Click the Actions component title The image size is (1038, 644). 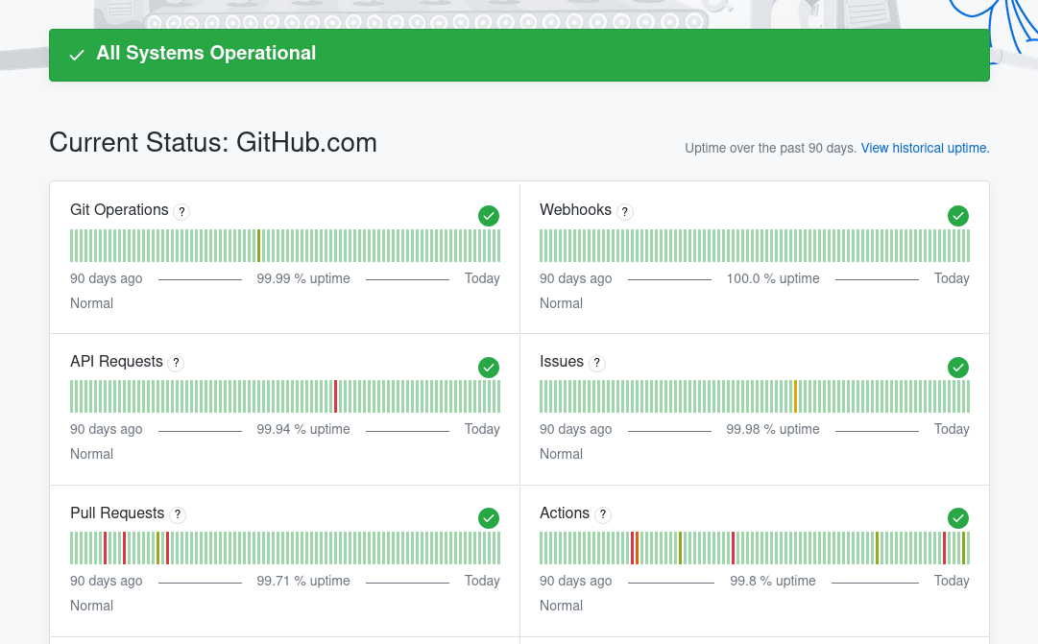[x=564, y=513]
